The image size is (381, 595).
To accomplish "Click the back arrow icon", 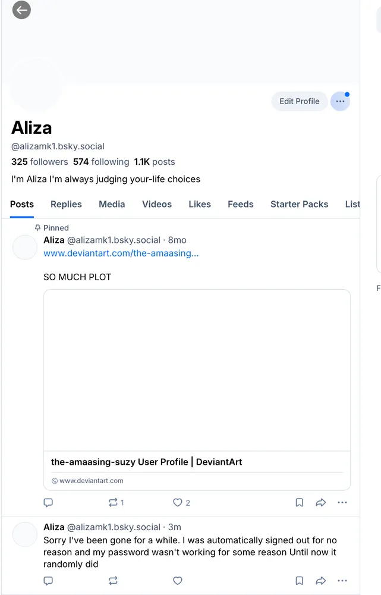I will (x=21, y=10).
